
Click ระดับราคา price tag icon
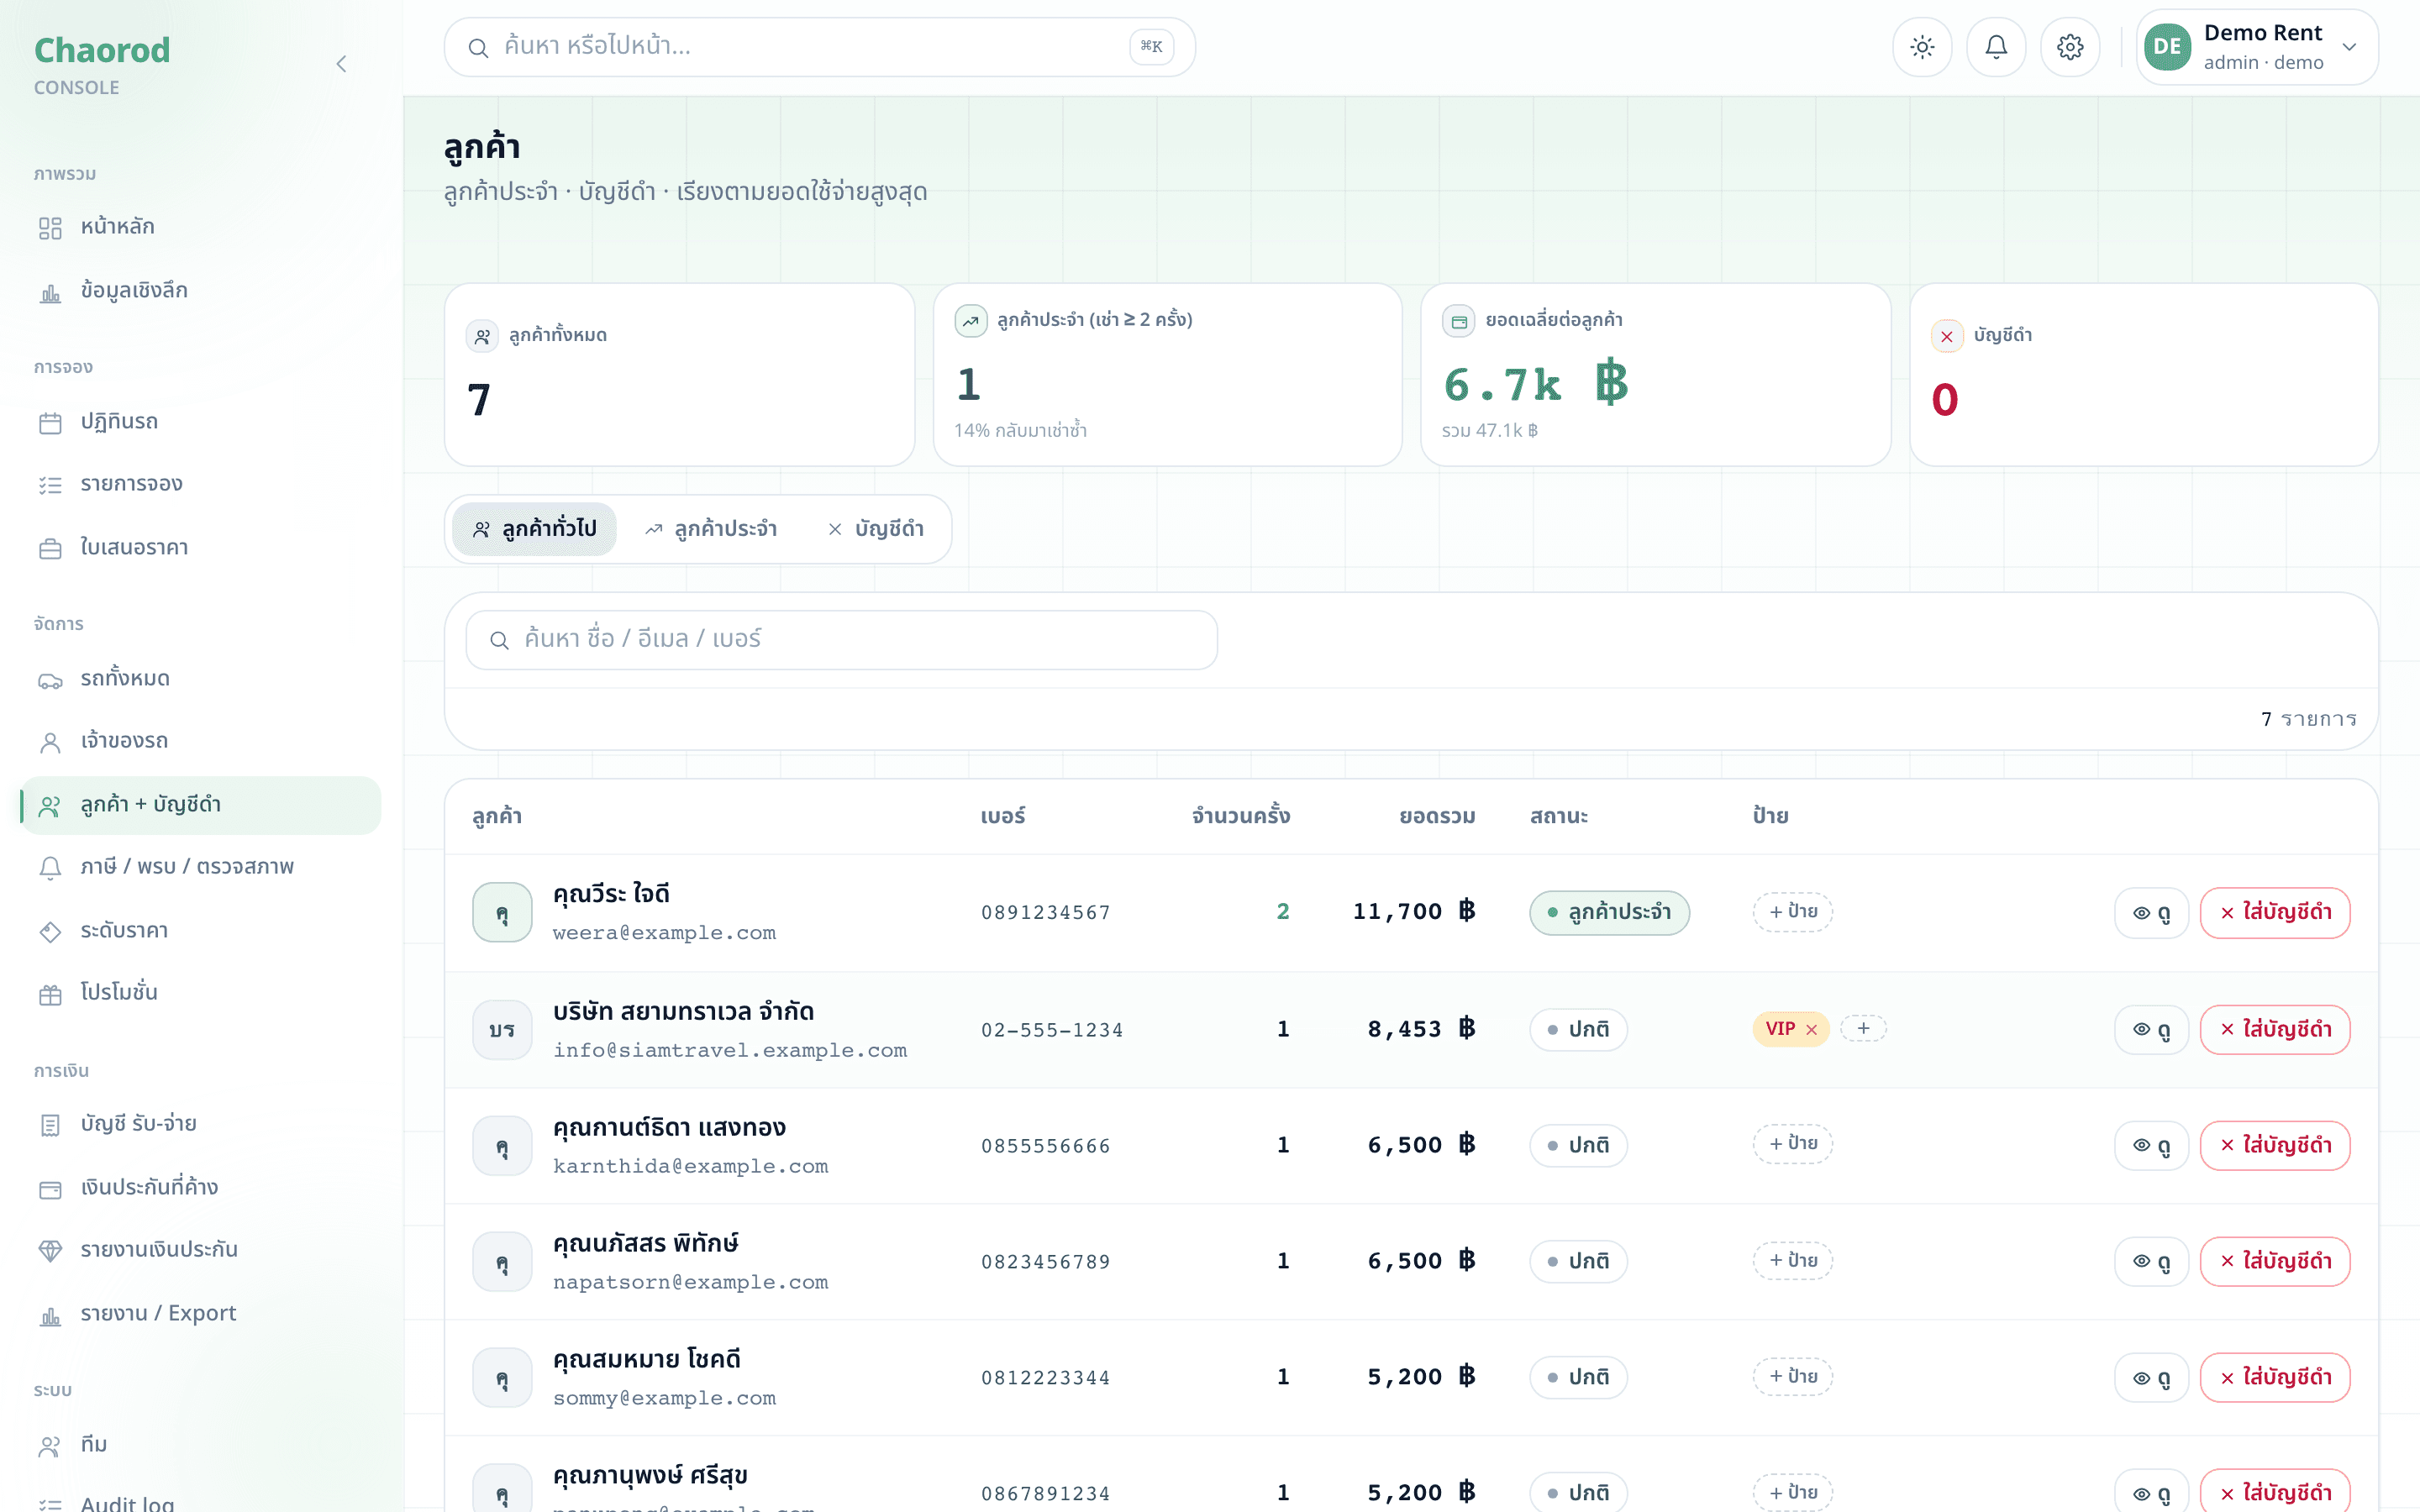(x=50, y=932)
